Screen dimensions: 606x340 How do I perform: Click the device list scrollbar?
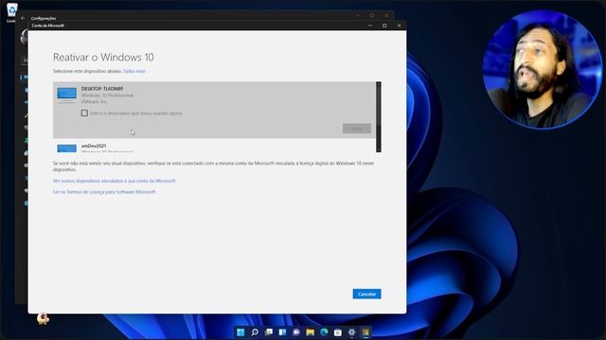coord(379,117)
